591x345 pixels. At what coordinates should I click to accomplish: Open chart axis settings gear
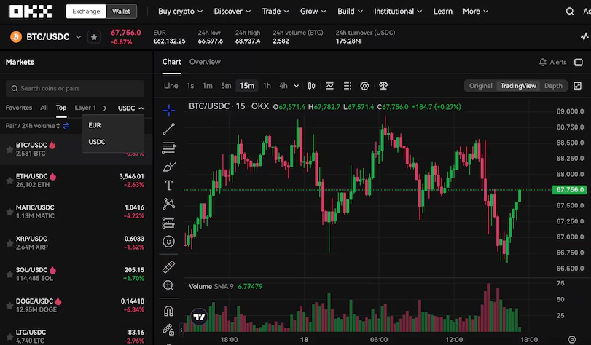(572, 339)
